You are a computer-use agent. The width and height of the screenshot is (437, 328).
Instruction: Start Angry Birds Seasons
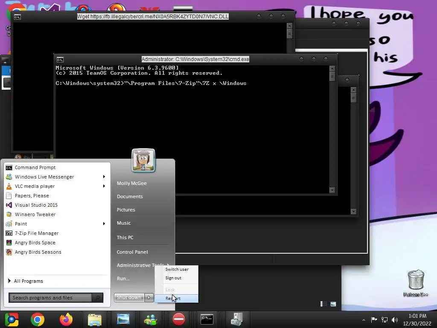pyautogui.click(x=38, y=252)
